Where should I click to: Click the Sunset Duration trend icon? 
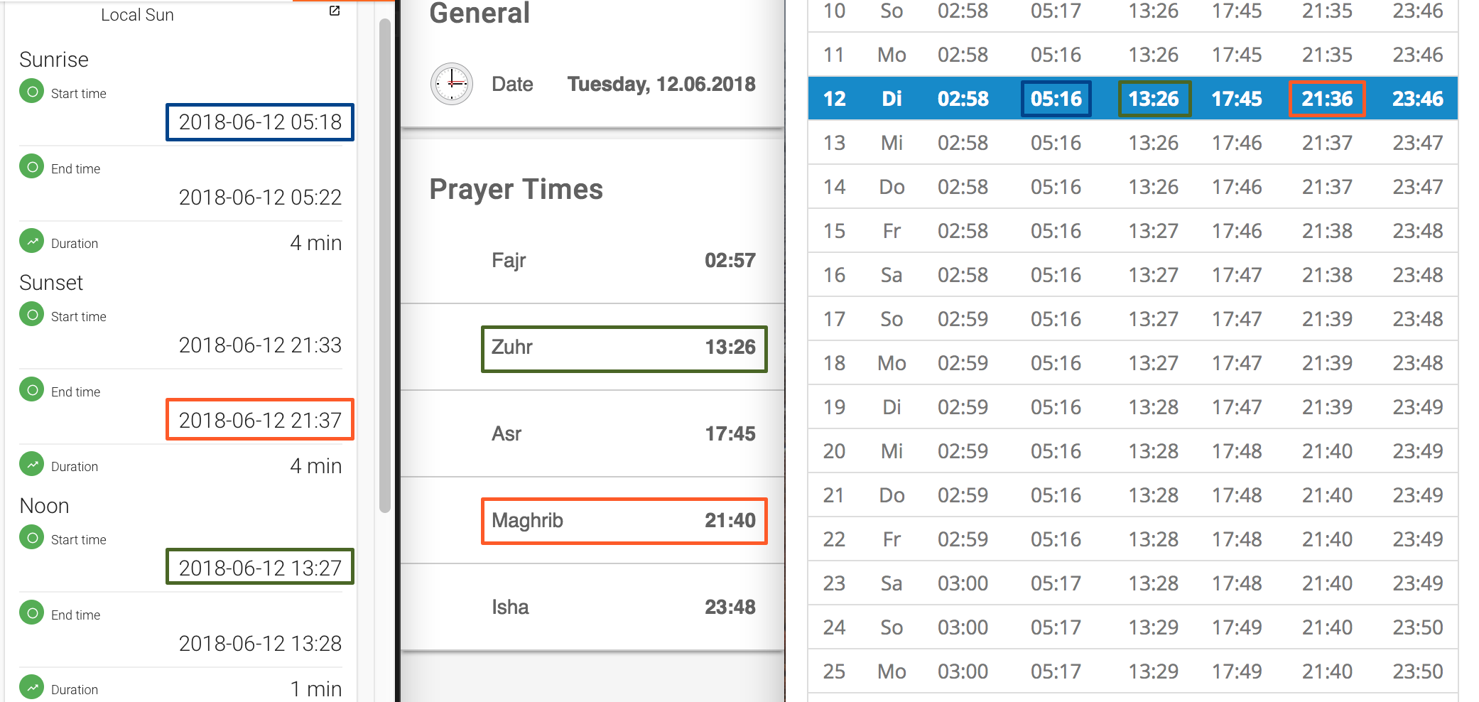pos(31,465)
